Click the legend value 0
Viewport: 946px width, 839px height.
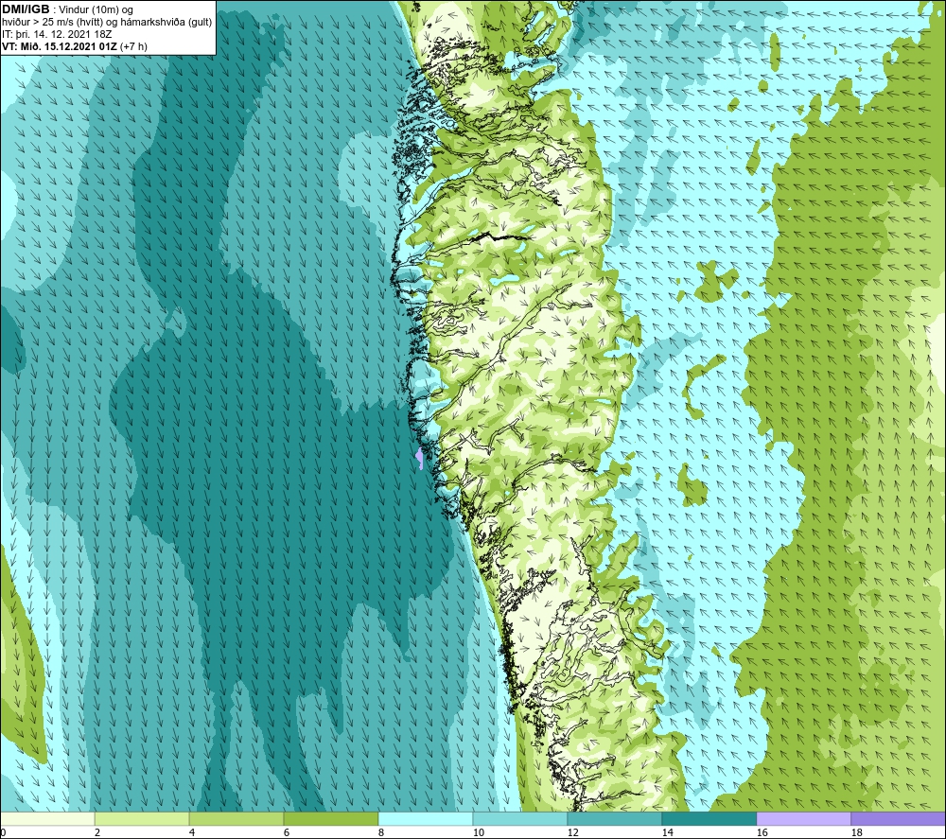point(4,832)
